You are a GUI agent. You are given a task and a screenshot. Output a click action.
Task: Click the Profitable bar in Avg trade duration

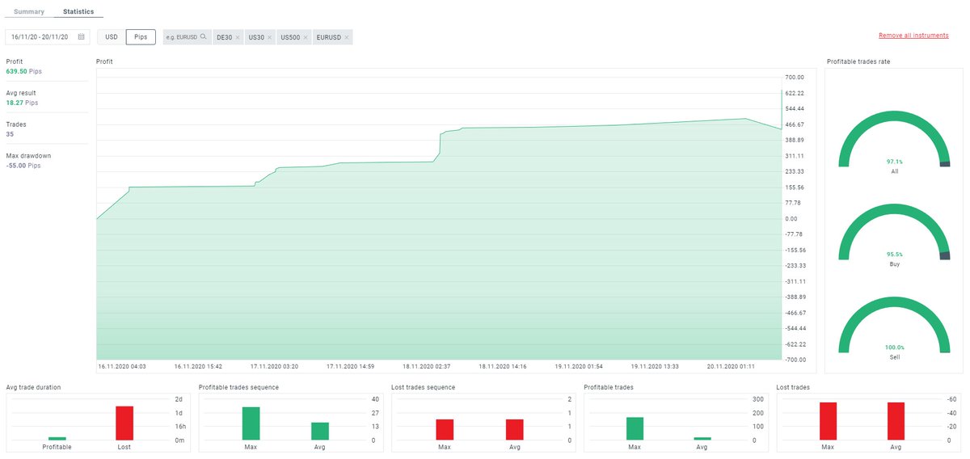tap(57, 439)
